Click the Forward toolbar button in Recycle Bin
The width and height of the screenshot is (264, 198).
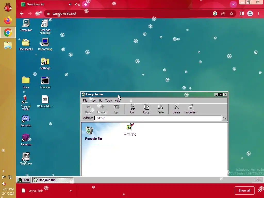click(102, 109)
